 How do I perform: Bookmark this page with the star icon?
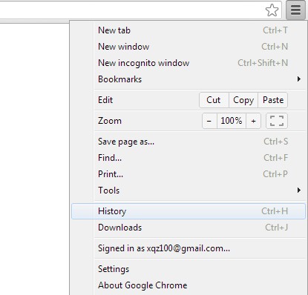pyautogui.click(x=272, y=10)
